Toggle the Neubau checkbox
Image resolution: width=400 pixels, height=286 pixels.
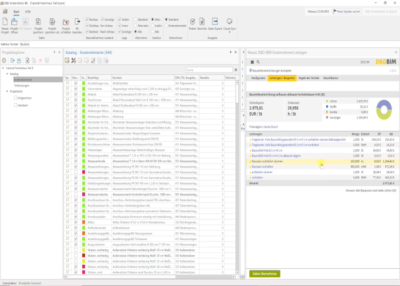(x=88, y=19)
